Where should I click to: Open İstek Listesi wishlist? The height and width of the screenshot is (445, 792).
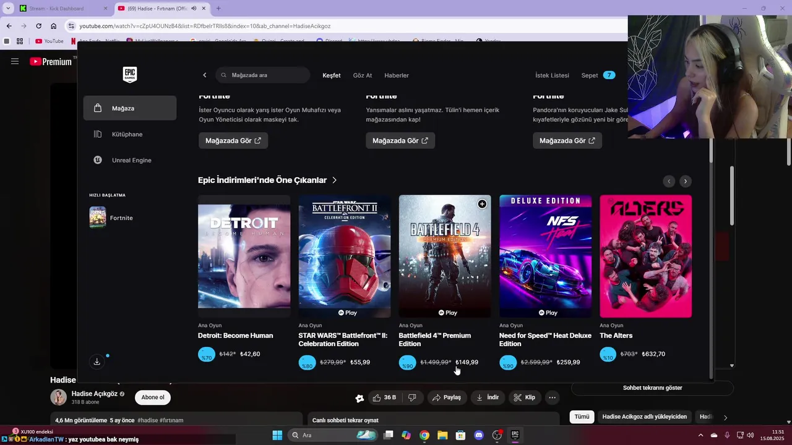pos(552,75)
